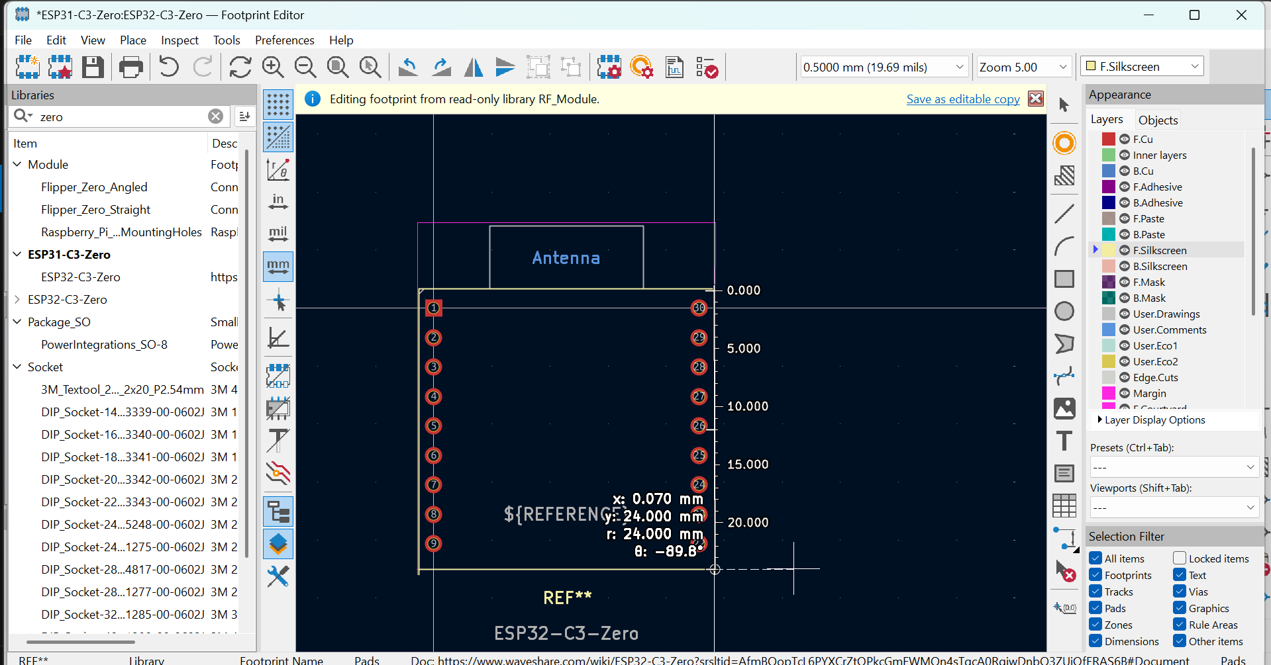Select the Draw Circle tool

(1064, 311)
